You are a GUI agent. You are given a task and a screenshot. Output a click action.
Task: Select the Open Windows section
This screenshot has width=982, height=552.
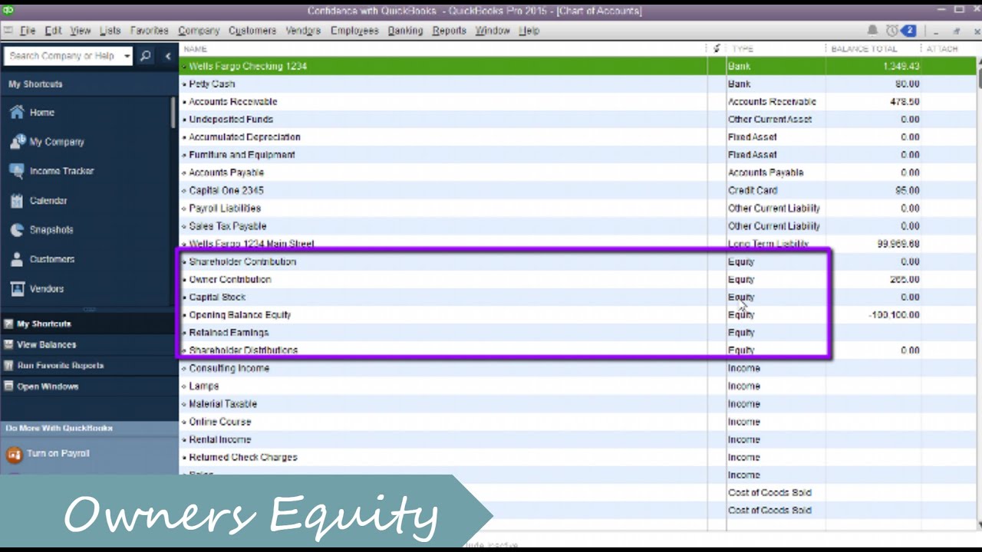point(88,386)
